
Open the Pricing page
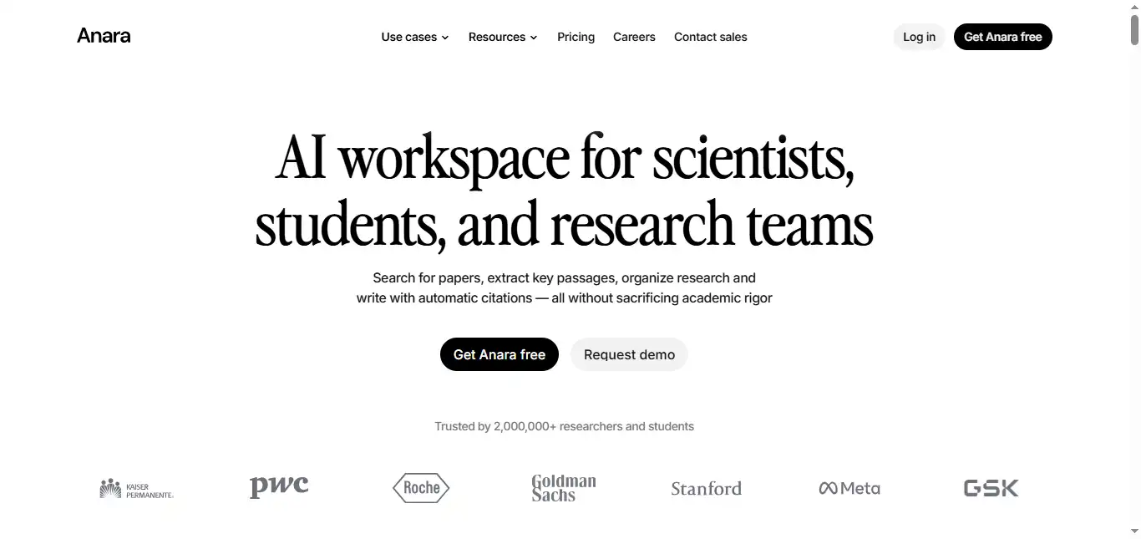pos(576,37)
